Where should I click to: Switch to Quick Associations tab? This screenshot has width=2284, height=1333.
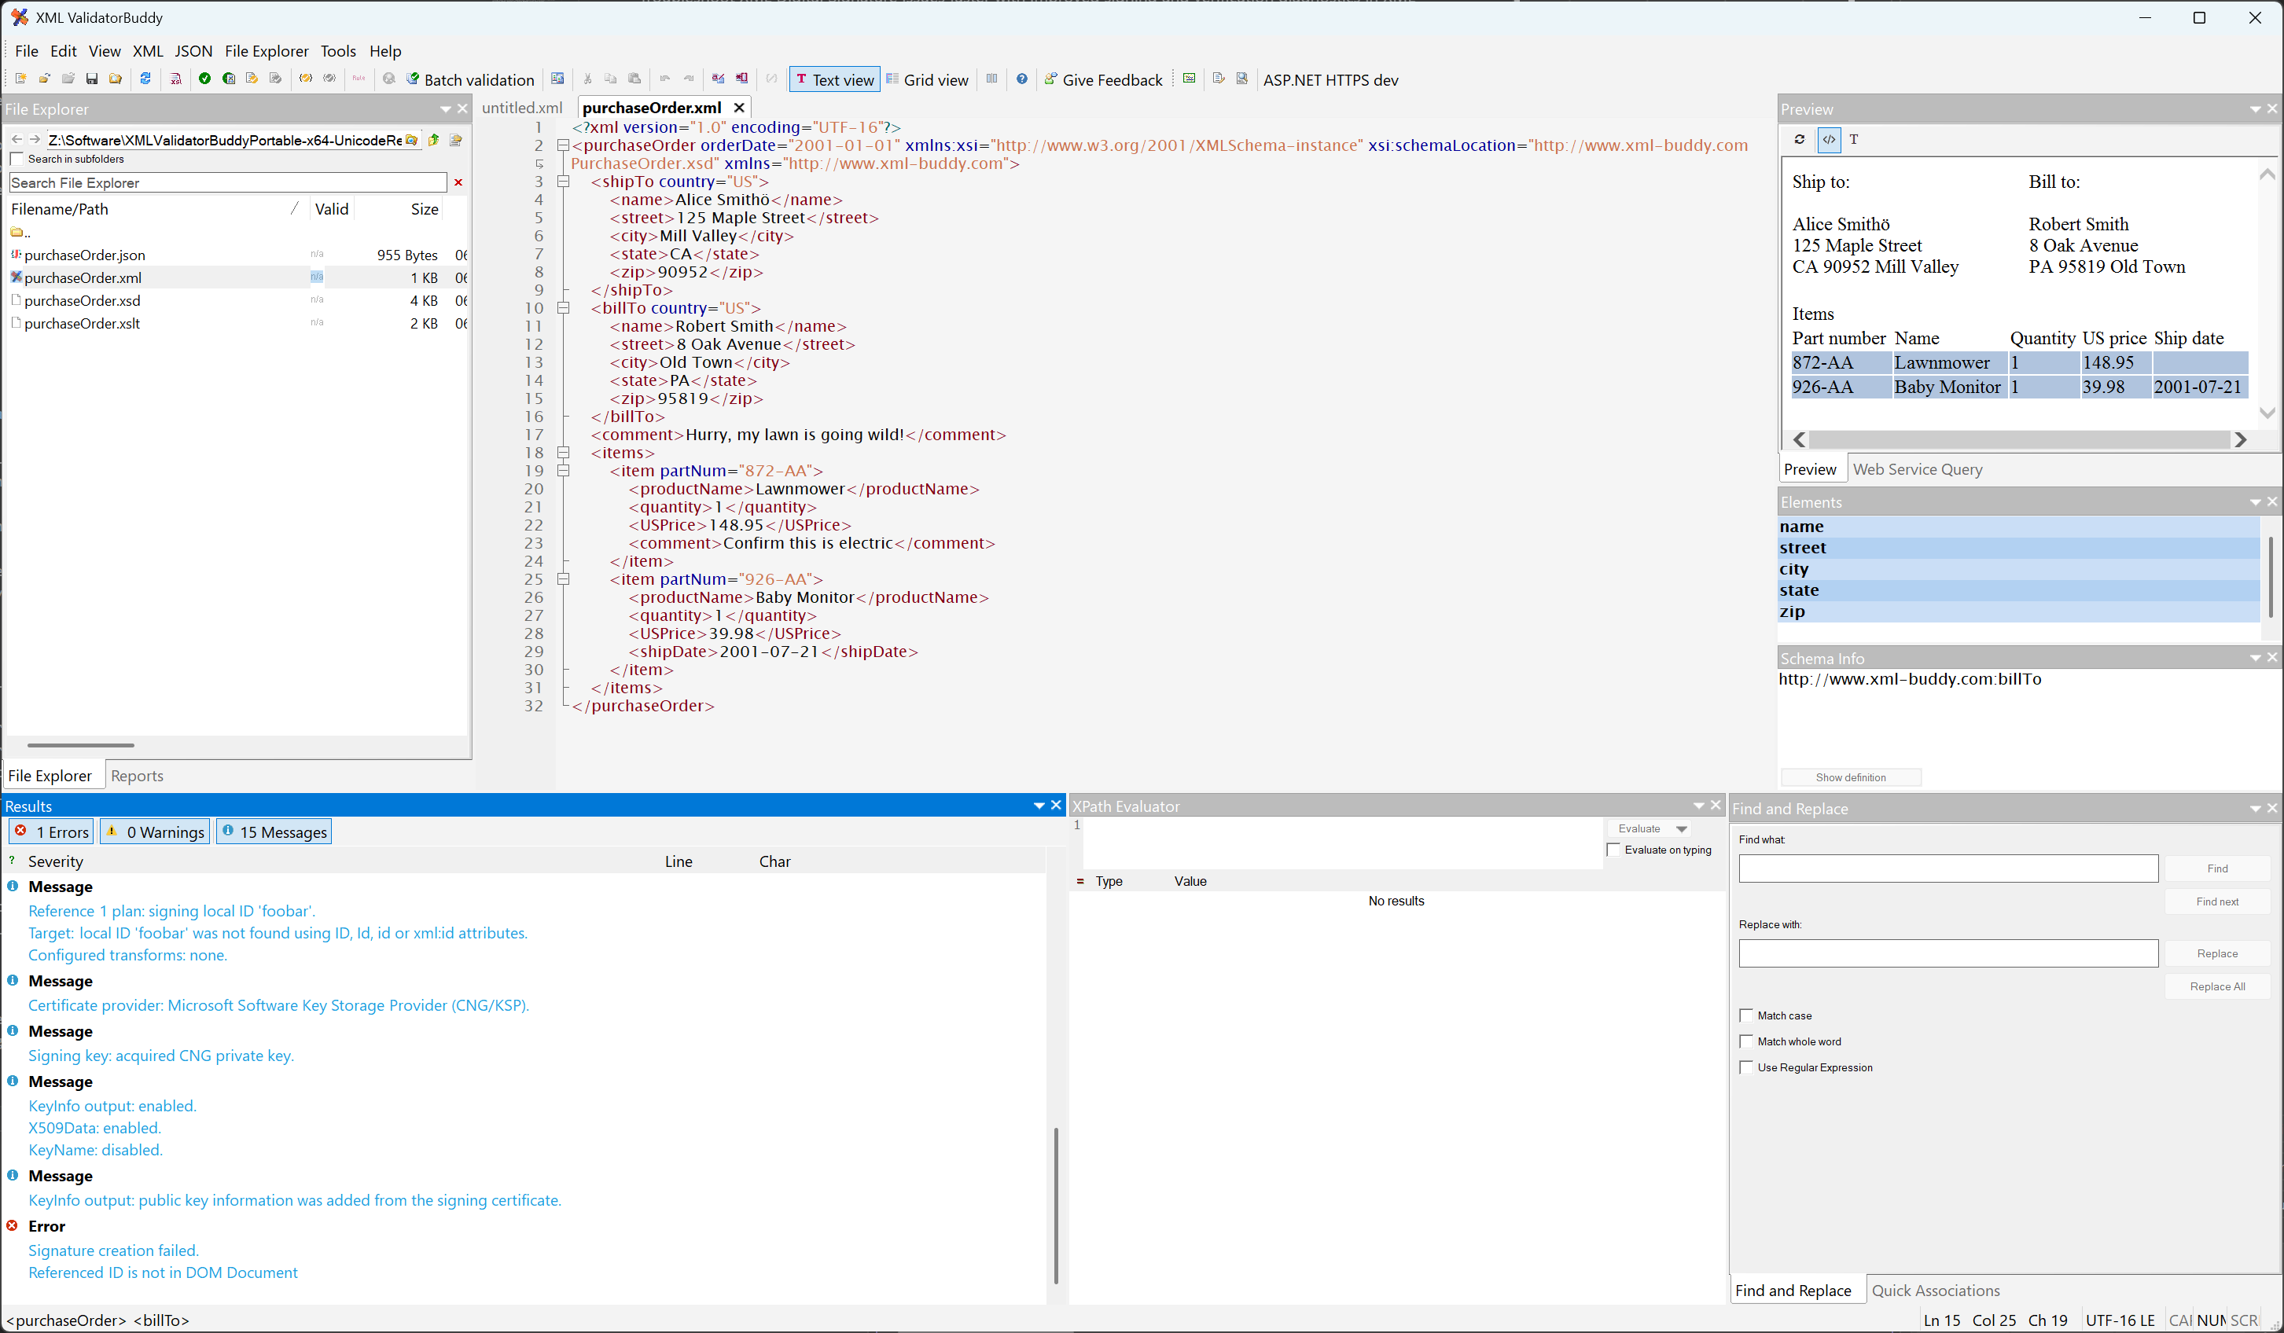pos(1936,1291)
